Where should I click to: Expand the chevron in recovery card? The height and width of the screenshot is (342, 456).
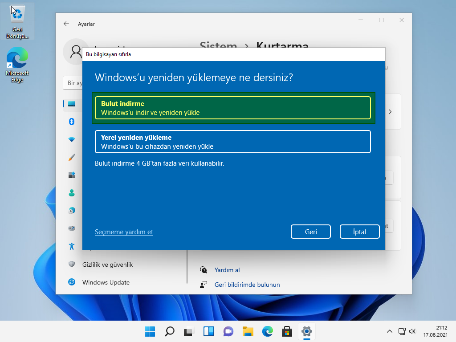point(390,112)
